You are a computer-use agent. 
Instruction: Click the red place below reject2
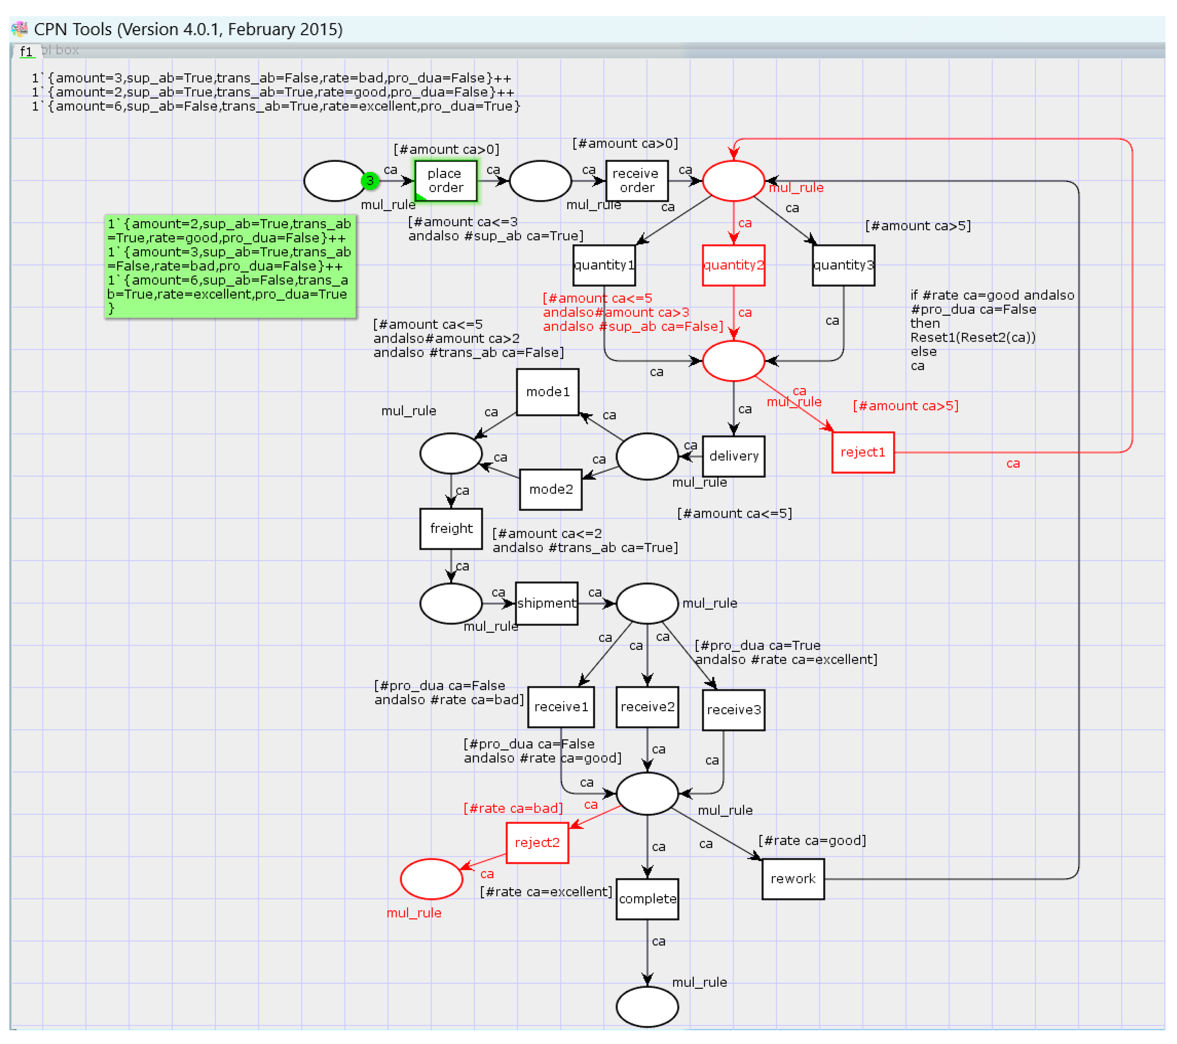431,879
